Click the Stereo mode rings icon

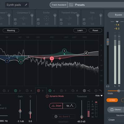[112, 109]
